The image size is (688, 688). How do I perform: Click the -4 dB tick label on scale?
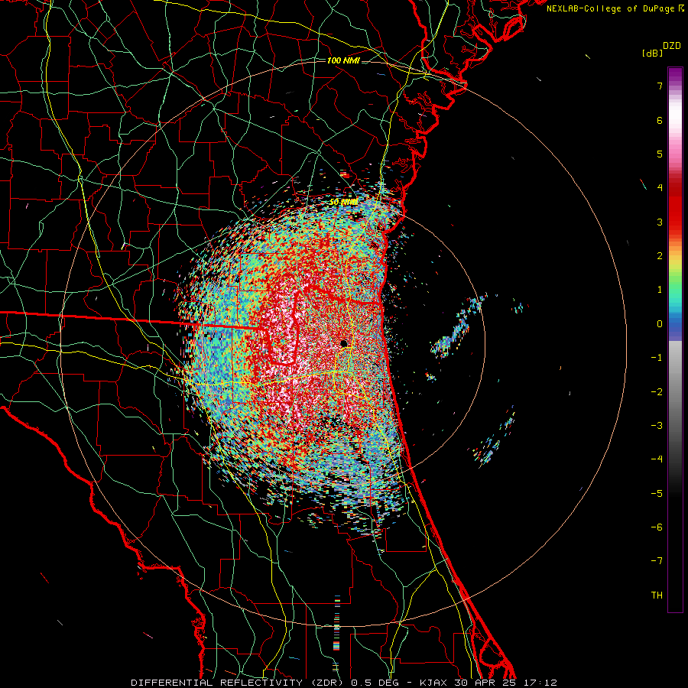pyautogui.click(x=657, y=459)
